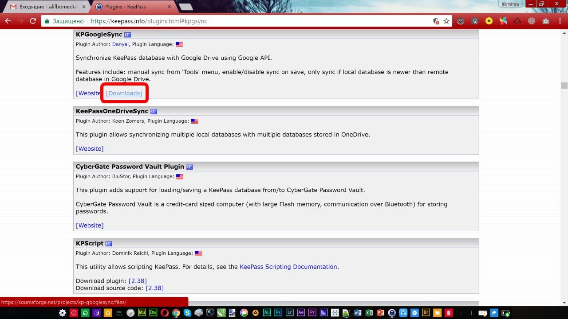Click the flag icon after Koen Zomers Plugin Language
568x319 pixels.
point(194,121)
